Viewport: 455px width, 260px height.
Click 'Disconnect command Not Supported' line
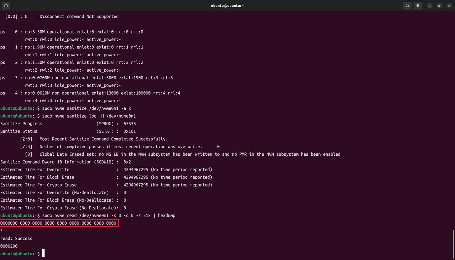pyautogui.click(x=62, y=16)
